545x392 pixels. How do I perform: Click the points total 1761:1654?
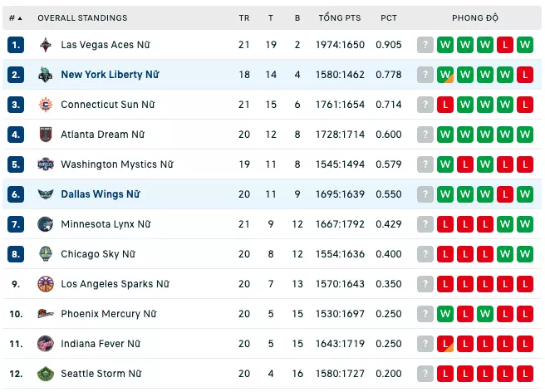coord(340,105)
